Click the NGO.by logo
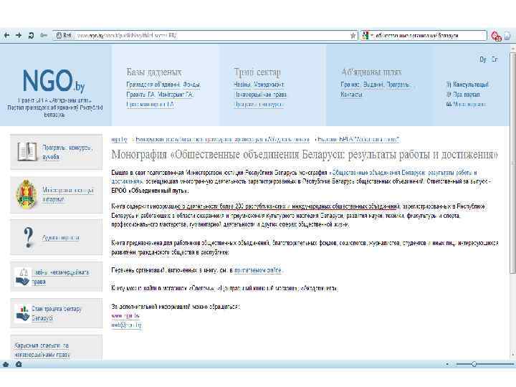Viewport: 516px width, 387px height. (54, 80)
